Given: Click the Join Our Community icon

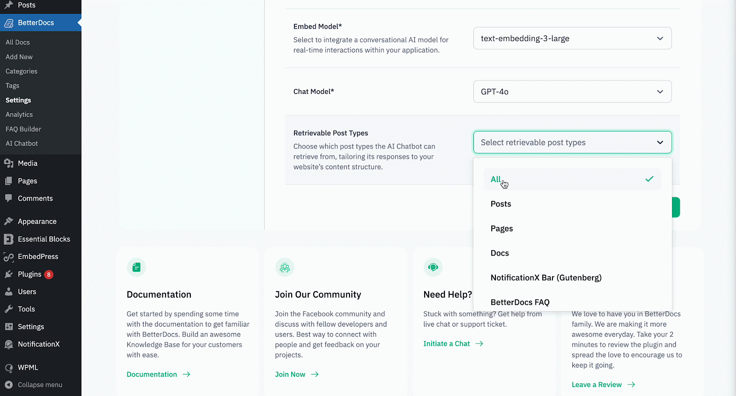Looking at the screenshot, I should (285, 267).
